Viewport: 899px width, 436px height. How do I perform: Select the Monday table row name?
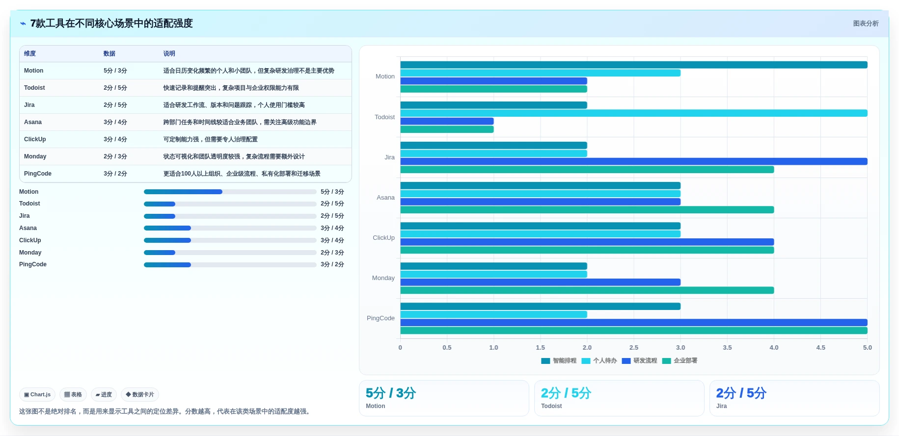pyautogui.click(x=35, y=156)
